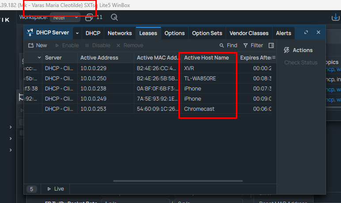Click the workspace windows count icon

click(x=90, y=17)
